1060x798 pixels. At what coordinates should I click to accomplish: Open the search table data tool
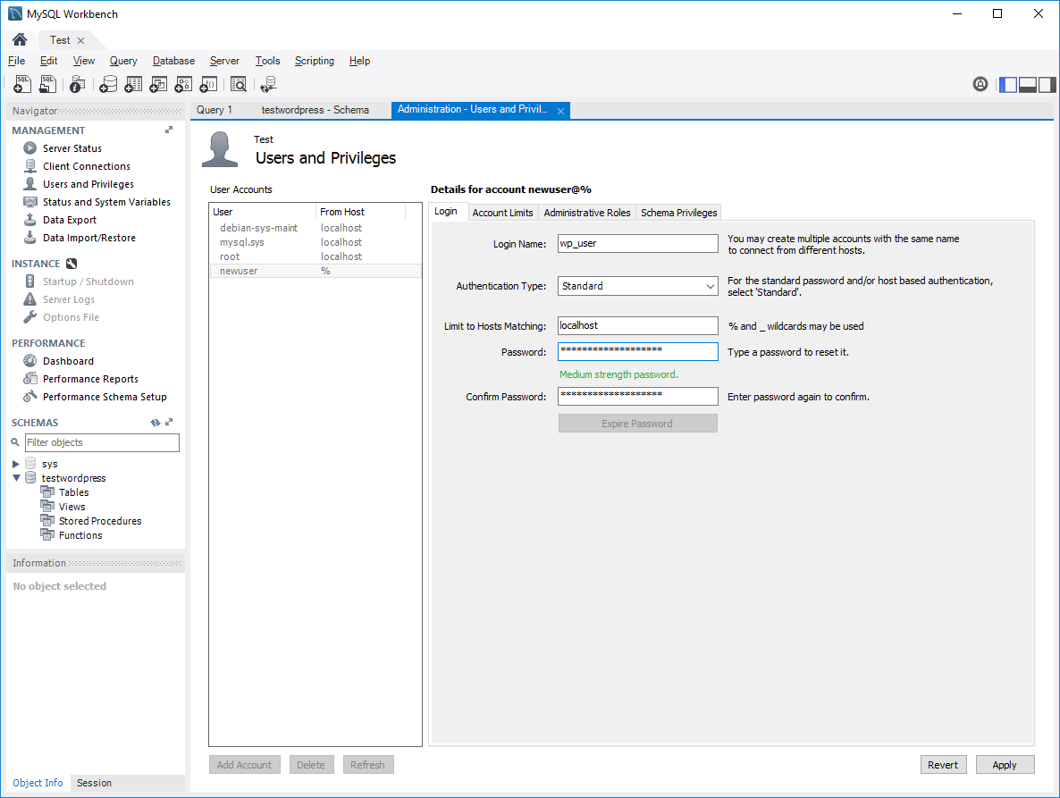point(239,84)
